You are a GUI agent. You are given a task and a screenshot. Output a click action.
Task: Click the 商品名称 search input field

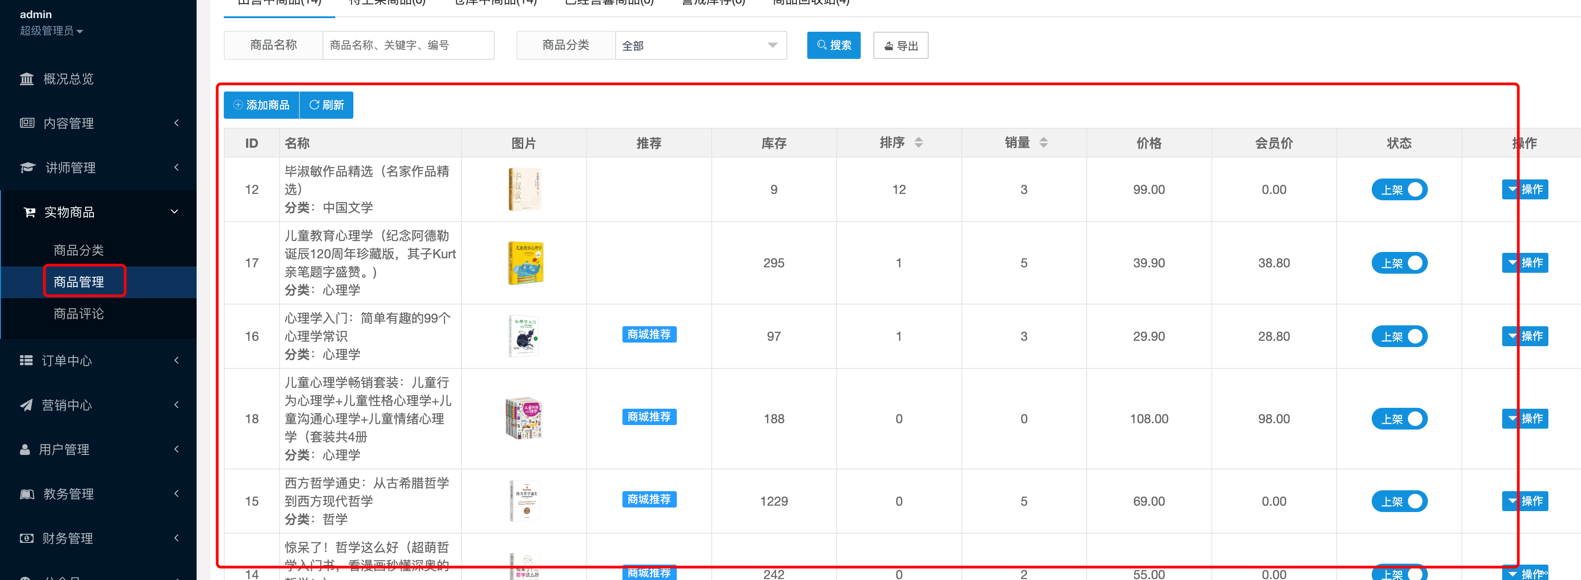click(x=408, y=45)
